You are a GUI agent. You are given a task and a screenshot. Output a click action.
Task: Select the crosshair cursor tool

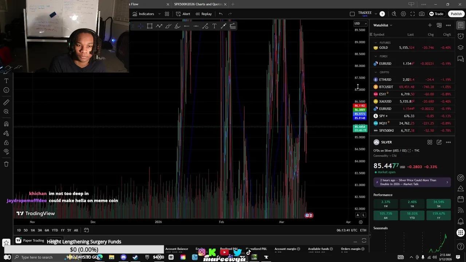point(141,26)
